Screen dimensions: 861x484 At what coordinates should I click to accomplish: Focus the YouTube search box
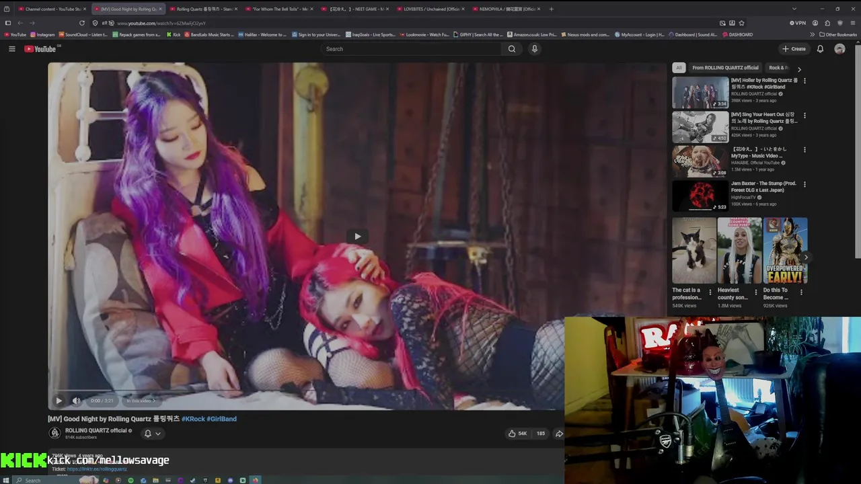pos(411,49)
